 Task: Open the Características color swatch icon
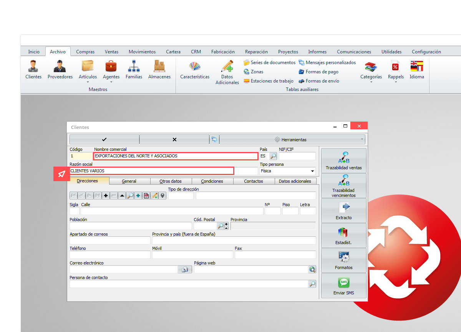tap(195, 70)
